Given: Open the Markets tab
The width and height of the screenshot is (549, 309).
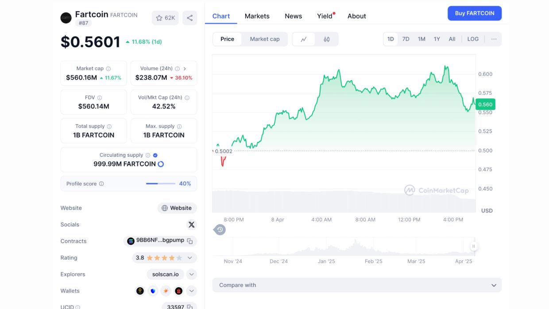Looking at the screenshot, I should click(x=257, y=16).
